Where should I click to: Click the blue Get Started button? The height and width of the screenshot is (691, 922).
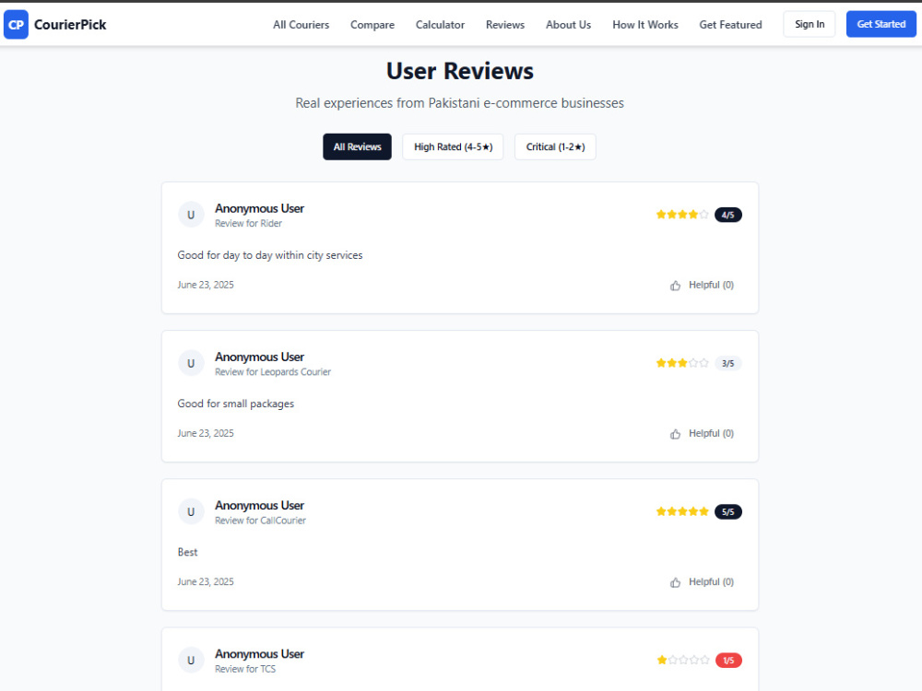point(881,24)
